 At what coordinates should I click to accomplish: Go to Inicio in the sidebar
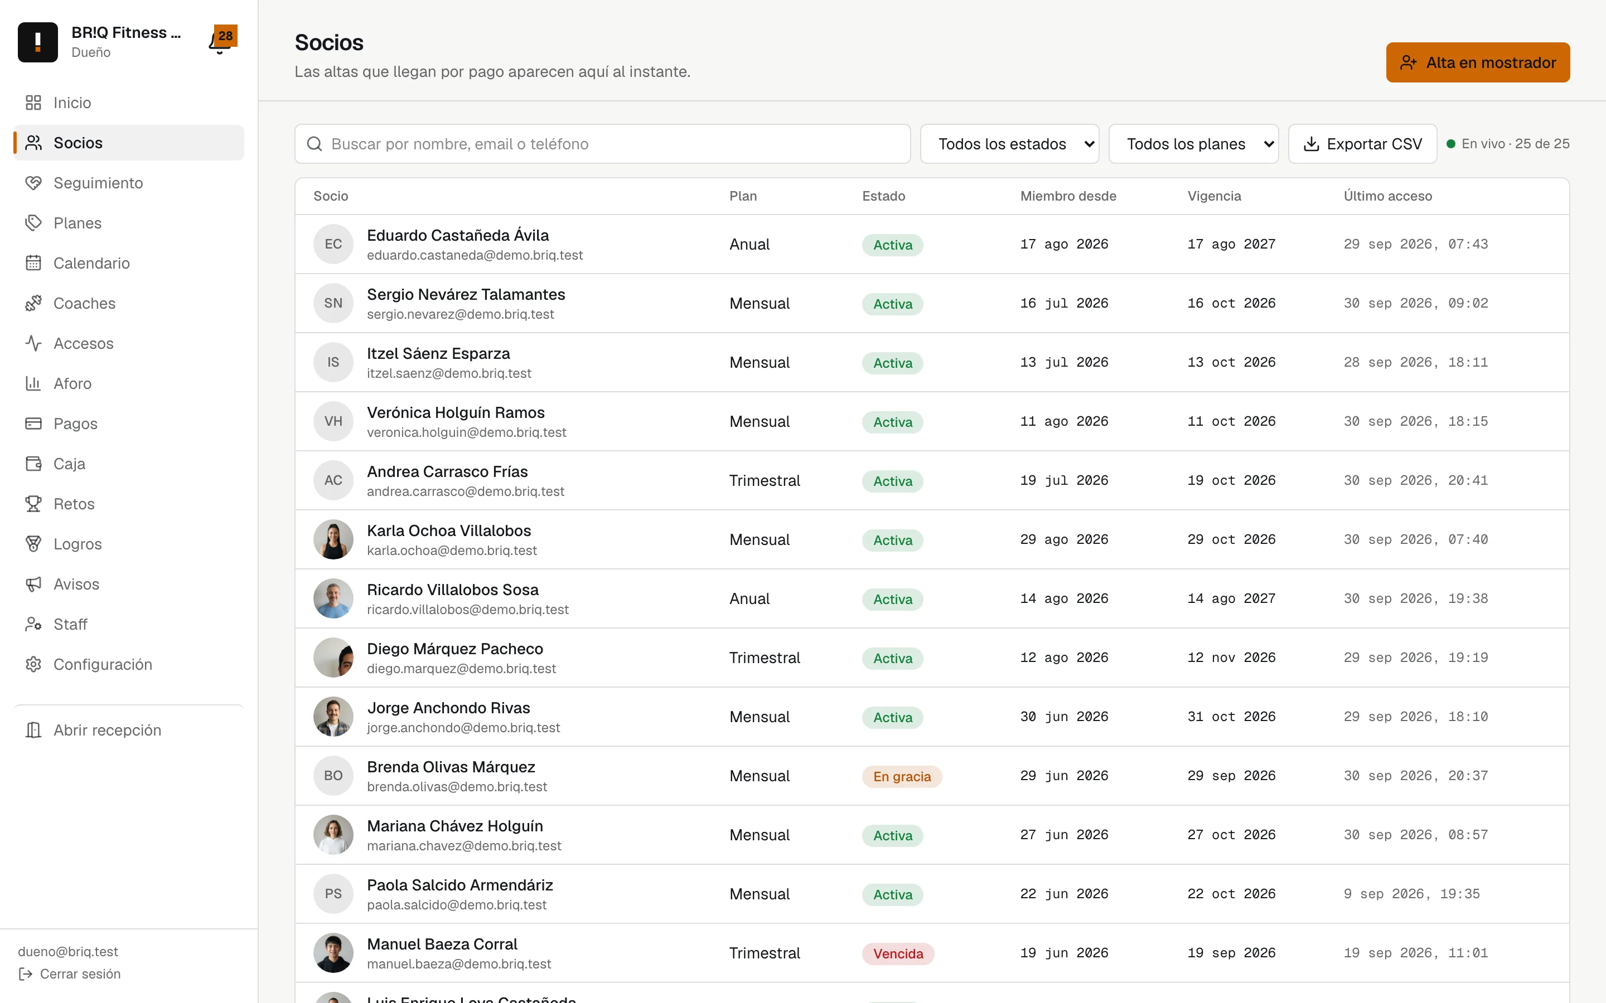click(129, 103)
